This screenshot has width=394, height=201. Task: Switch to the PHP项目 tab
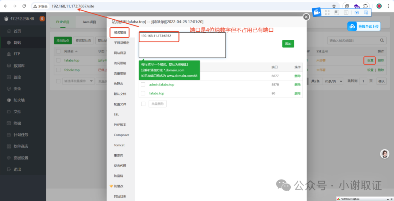point(63,22)
